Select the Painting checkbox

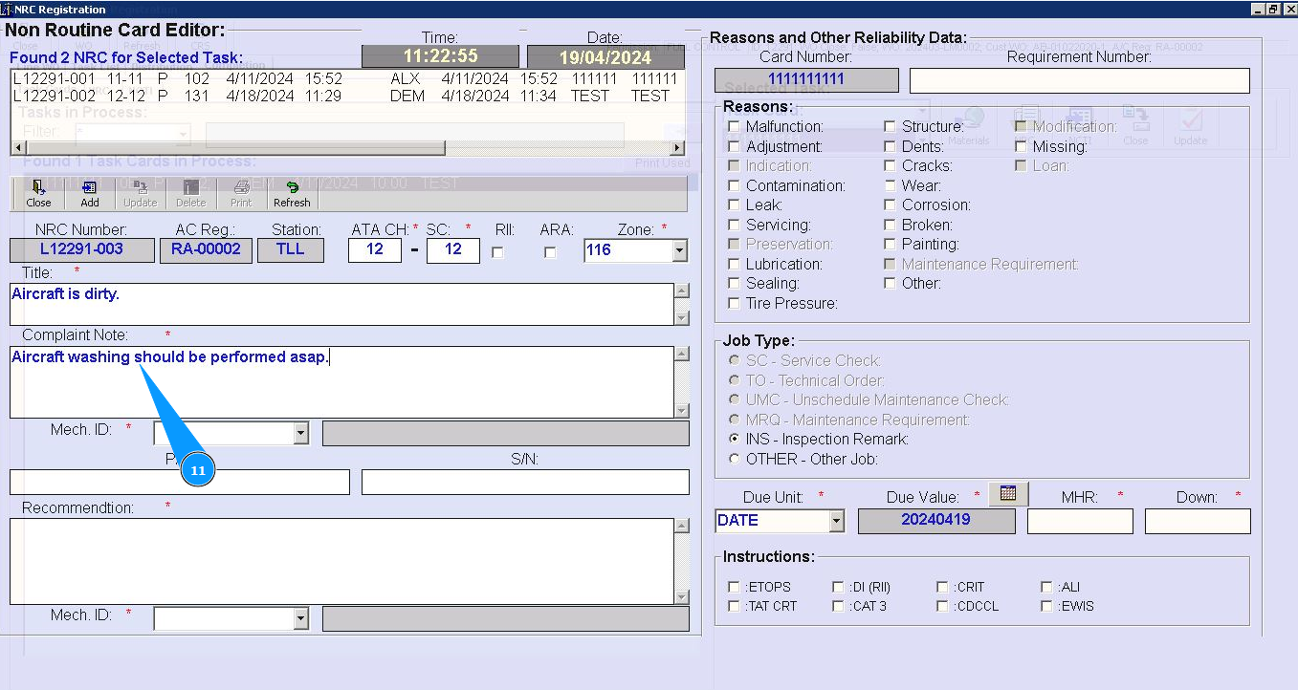(890, 245)
